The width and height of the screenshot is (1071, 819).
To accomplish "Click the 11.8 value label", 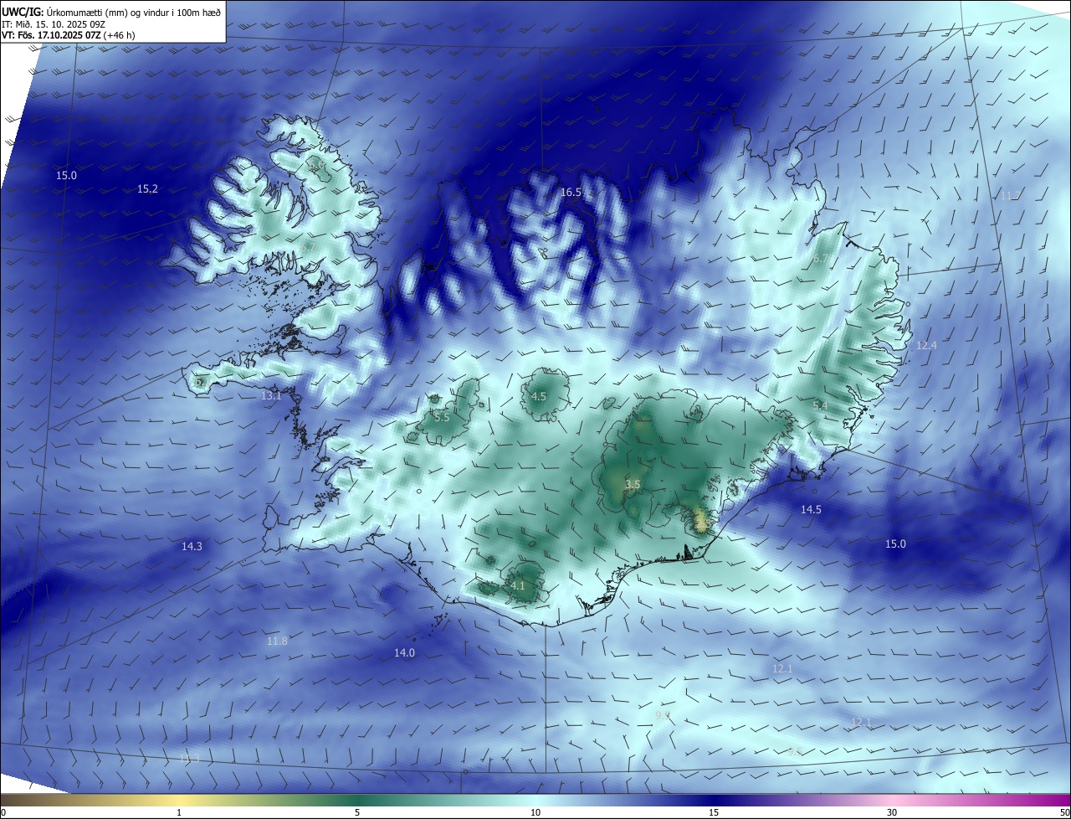I will [x=277, y=641].
